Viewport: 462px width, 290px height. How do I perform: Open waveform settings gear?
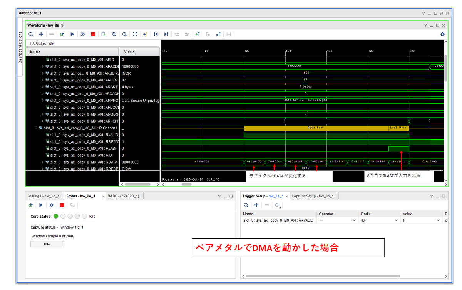[x=442, y=34]
